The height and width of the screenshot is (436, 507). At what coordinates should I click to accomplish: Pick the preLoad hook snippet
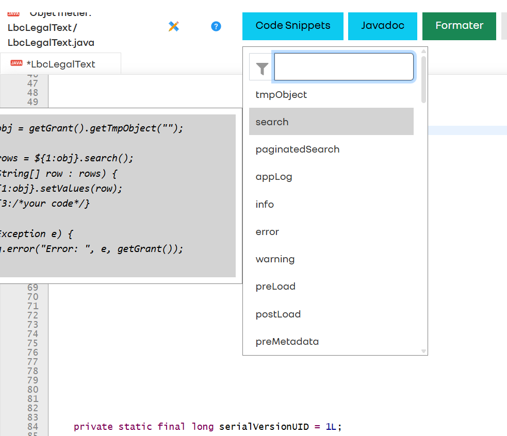point(275,286)
